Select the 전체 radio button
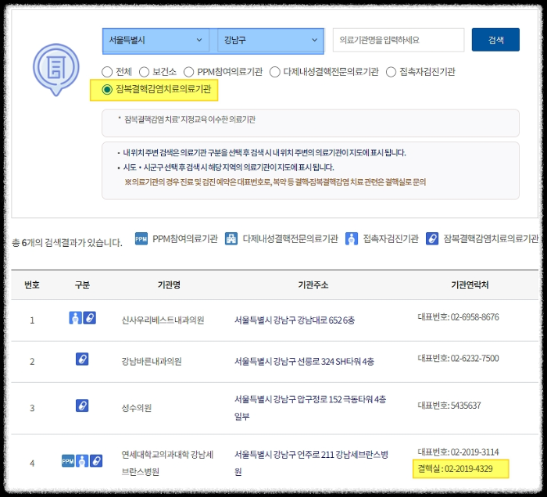This screenshot has height=497, width=547. pyautogui.click(x=107, y=72)
